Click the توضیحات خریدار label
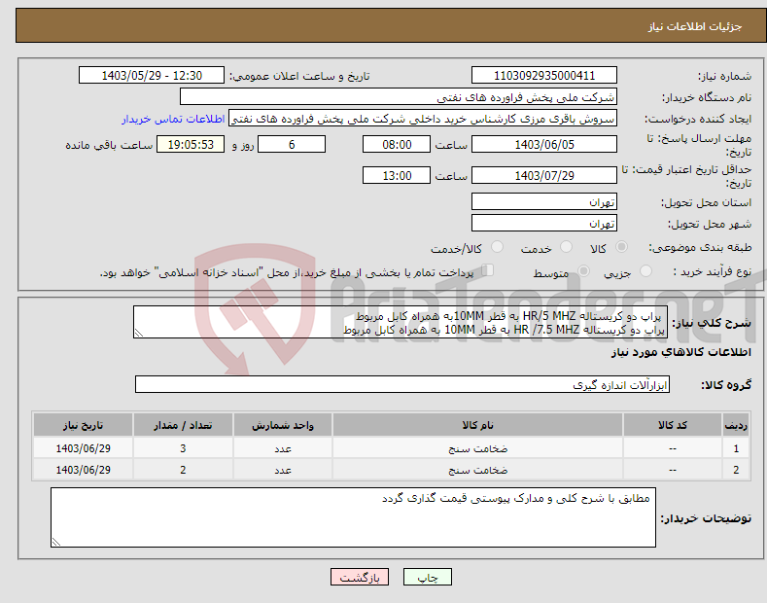 coord(706,517)
